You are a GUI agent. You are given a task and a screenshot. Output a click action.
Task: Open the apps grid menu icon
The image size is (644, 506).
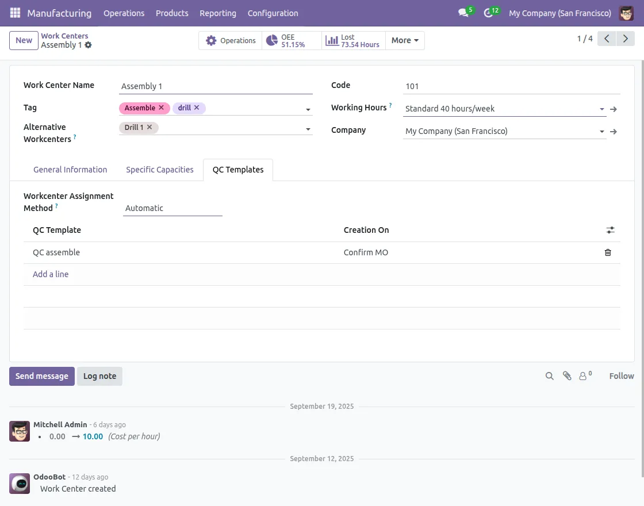15,13
